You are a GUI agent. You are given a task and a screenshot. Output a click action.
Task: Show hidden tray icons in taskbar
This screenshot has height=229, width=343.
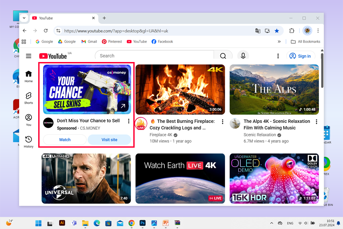[x=271, y=223]
